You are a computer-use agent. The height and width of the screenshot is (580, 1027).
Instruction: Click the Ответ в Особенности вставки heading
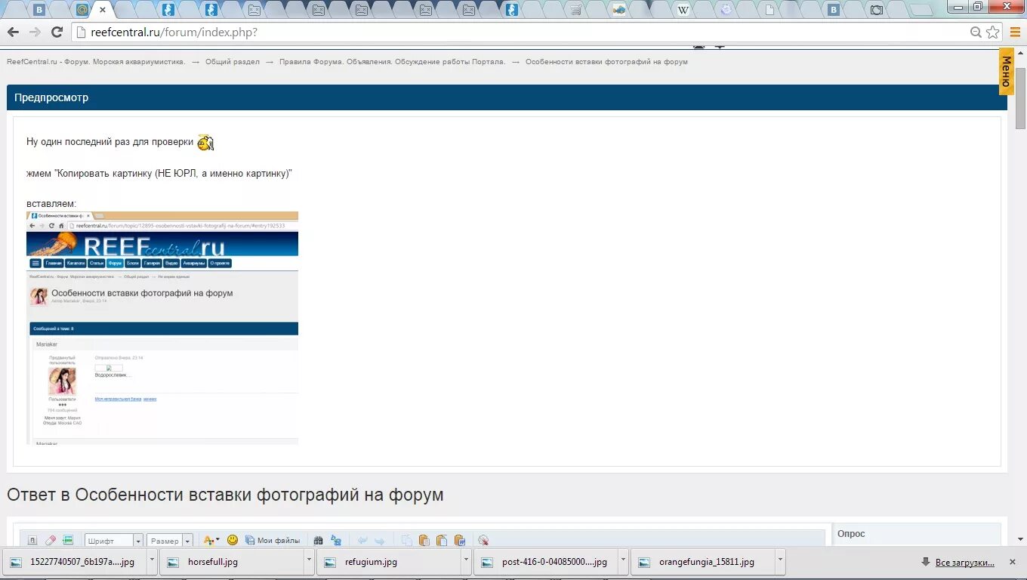click(x=225, y=495)
